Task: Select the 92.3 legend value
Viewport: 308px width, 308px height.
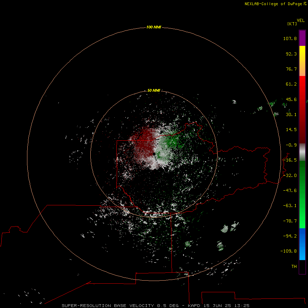Action: point(291,54)
